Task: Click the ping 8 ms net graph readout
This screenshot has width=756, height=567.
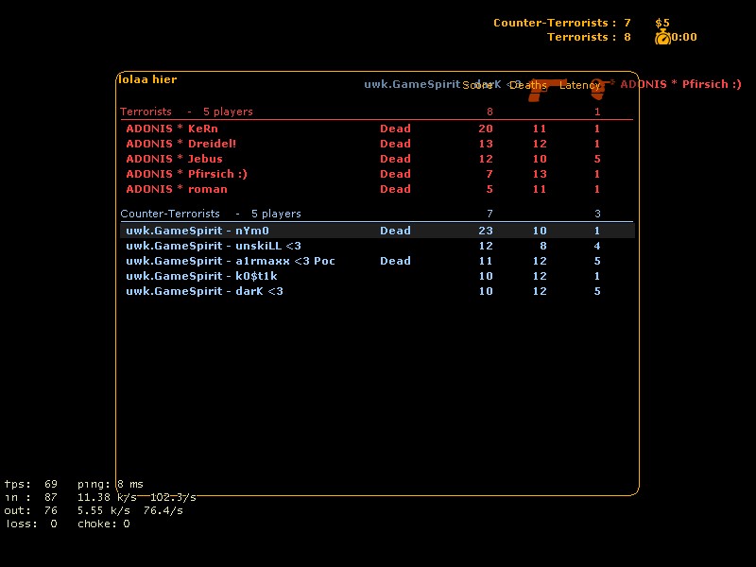Action: tap(111, 484)
